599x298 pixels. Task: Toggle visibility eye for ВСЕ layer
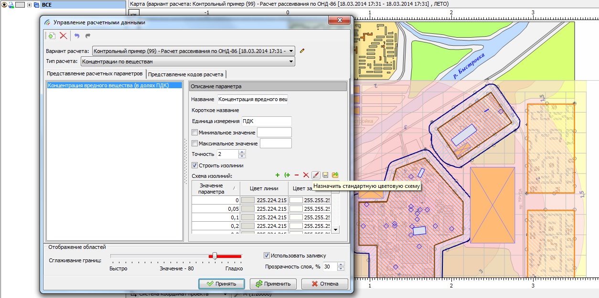point(5,5)
